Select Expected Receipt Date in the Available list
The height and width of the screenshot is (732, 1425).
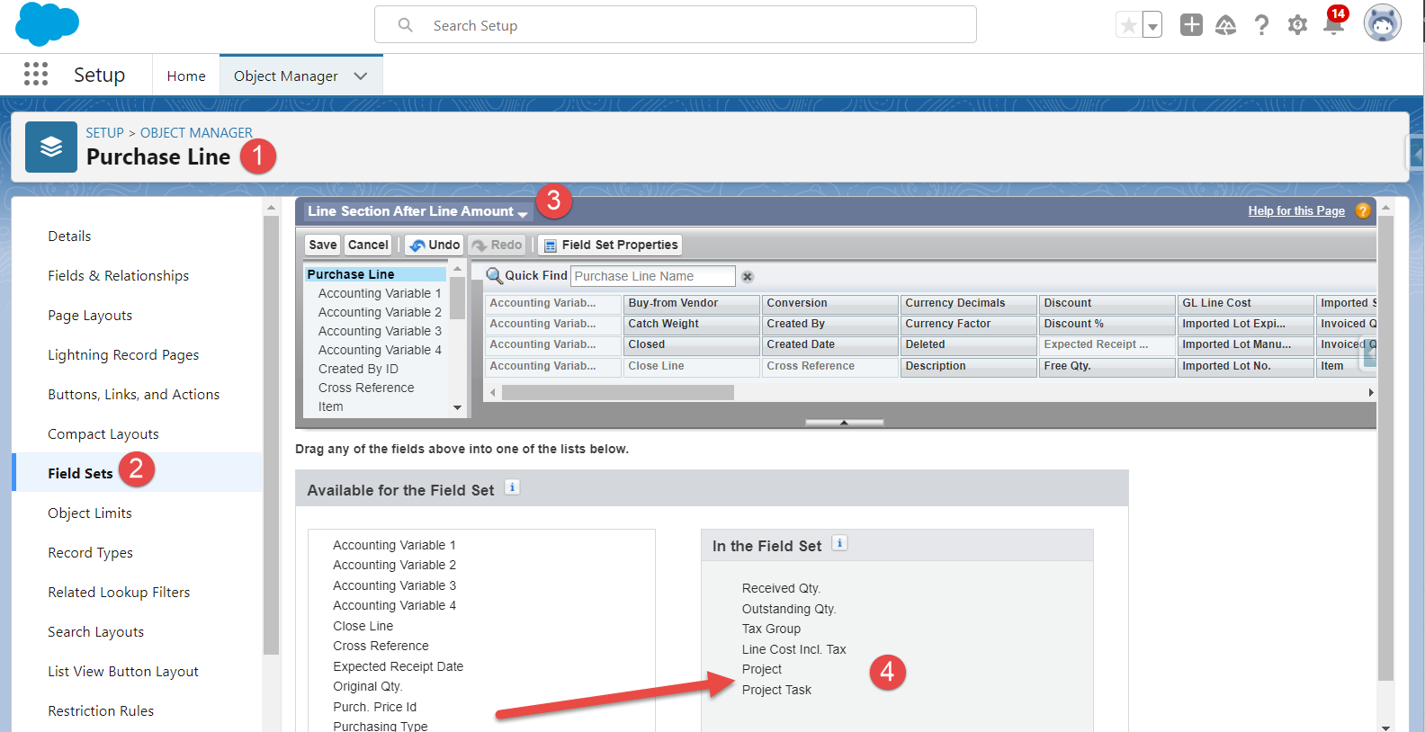point(399,666)
